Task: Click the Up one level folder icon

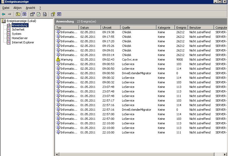Action: (18, 14)
